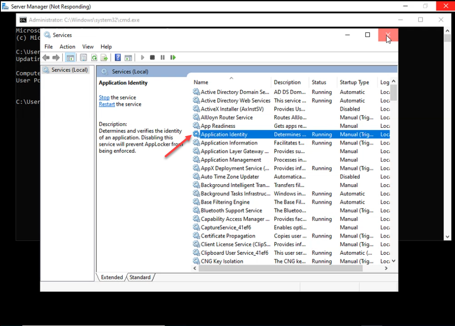Image resolution: width=455 pixels, height=326 pixels.
Task: Select AppX Deployment Service row
Action: [x=291, y=168]
